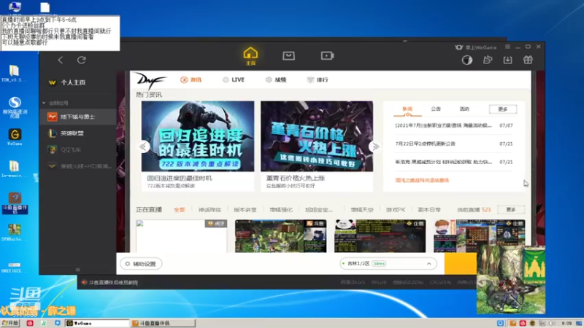This screenshot has width=584, height=328.
Task: Open the 掌上WeGame mobile link
Action: [x=476, y=47]
